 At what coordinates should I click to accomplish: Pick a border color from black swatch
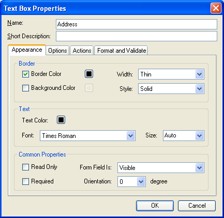point(89,74)
